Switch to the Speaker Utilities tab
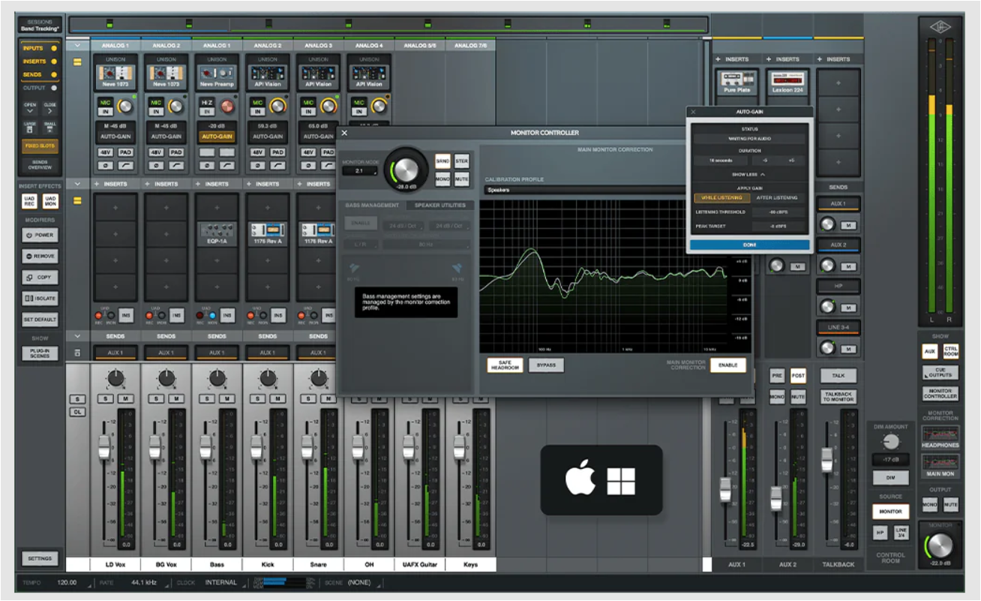This screenshot has height=601, width=981. 439,205
